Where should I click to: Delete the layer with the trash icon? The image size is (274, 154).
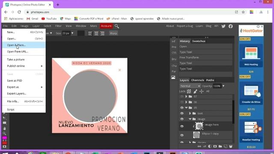pyautogui.click(x=231, y=146)
